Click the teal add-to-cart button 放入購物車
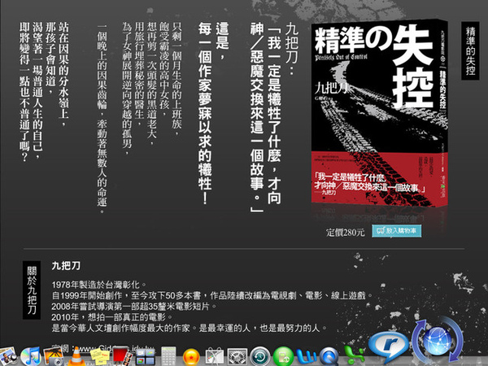488x366 pixels. pyautogui.click(x=397, y=231)
